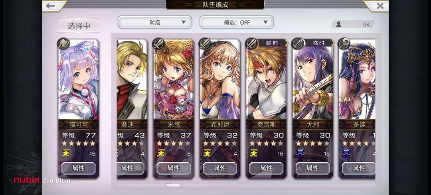Open the 阶级 sort dropdown
431x195 pixels.
pos(155,22)
